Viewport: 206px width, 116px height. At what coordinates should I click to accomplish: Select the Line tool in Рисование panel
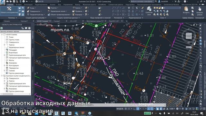coord(113,8)
